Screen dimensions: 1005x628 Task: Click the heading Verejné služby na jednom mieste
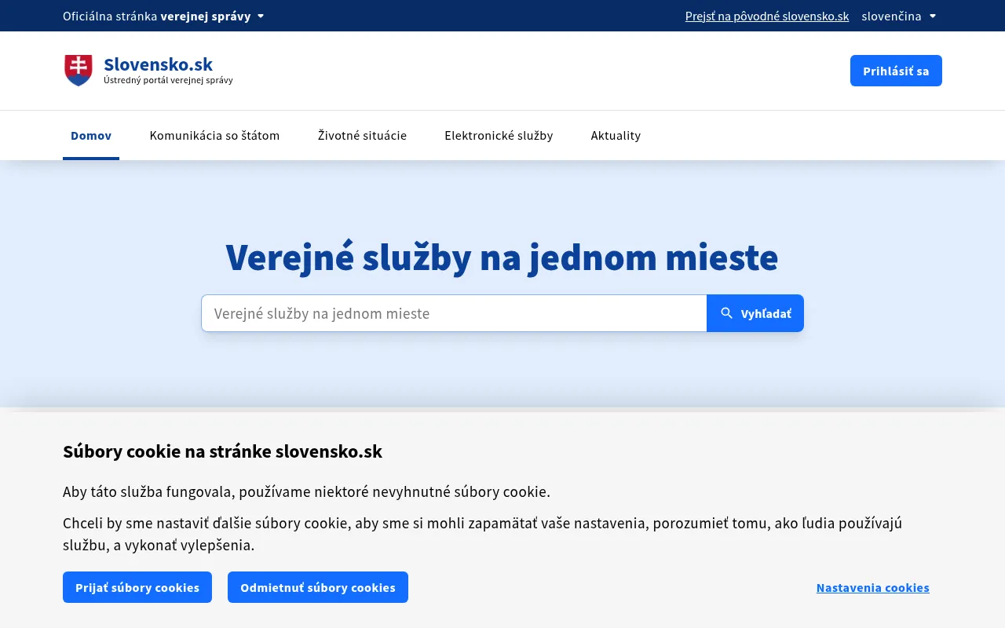click(502, 257)
